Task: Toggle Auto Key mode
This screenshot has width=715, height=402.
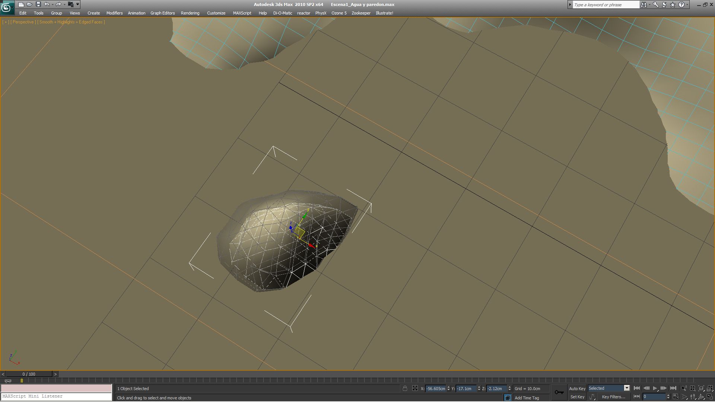Action: point(577,388)
